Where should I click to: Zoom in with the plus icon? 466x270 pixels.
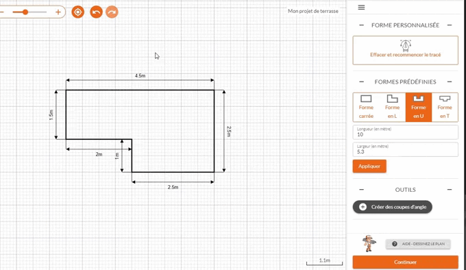coord(58,12)
